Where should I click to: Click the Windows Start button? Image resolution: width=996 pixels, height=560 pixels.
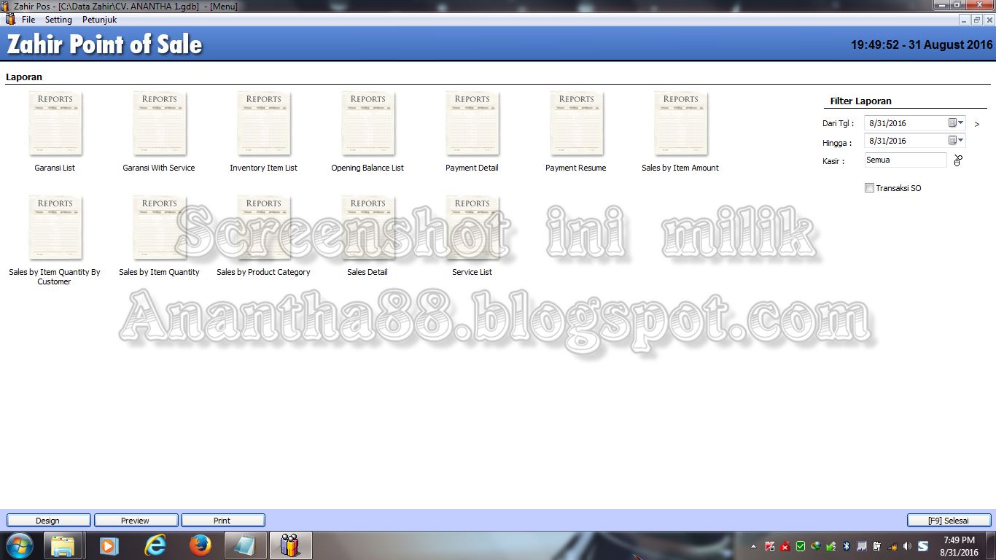pos(20,545)
